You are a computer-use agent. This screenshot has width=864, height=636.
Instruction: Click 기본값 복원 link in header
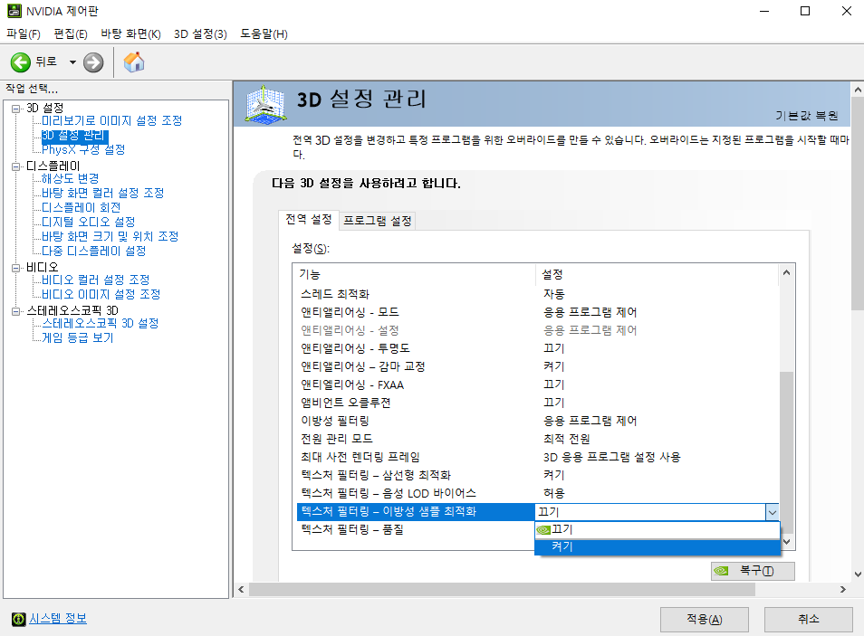coord(807,116)
